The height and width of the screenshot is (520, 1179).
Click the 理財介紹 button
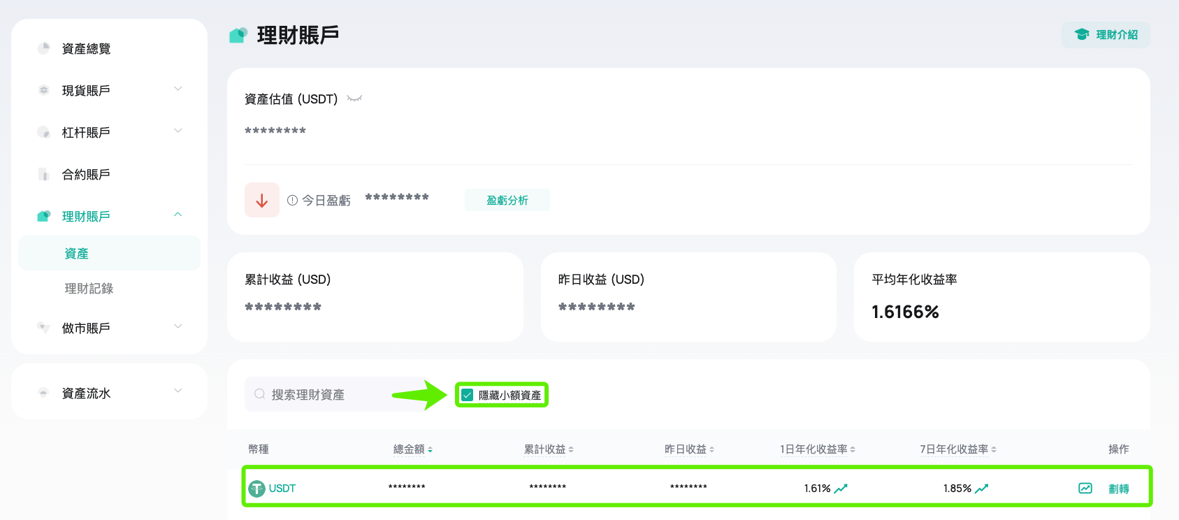pos(1106,35)
